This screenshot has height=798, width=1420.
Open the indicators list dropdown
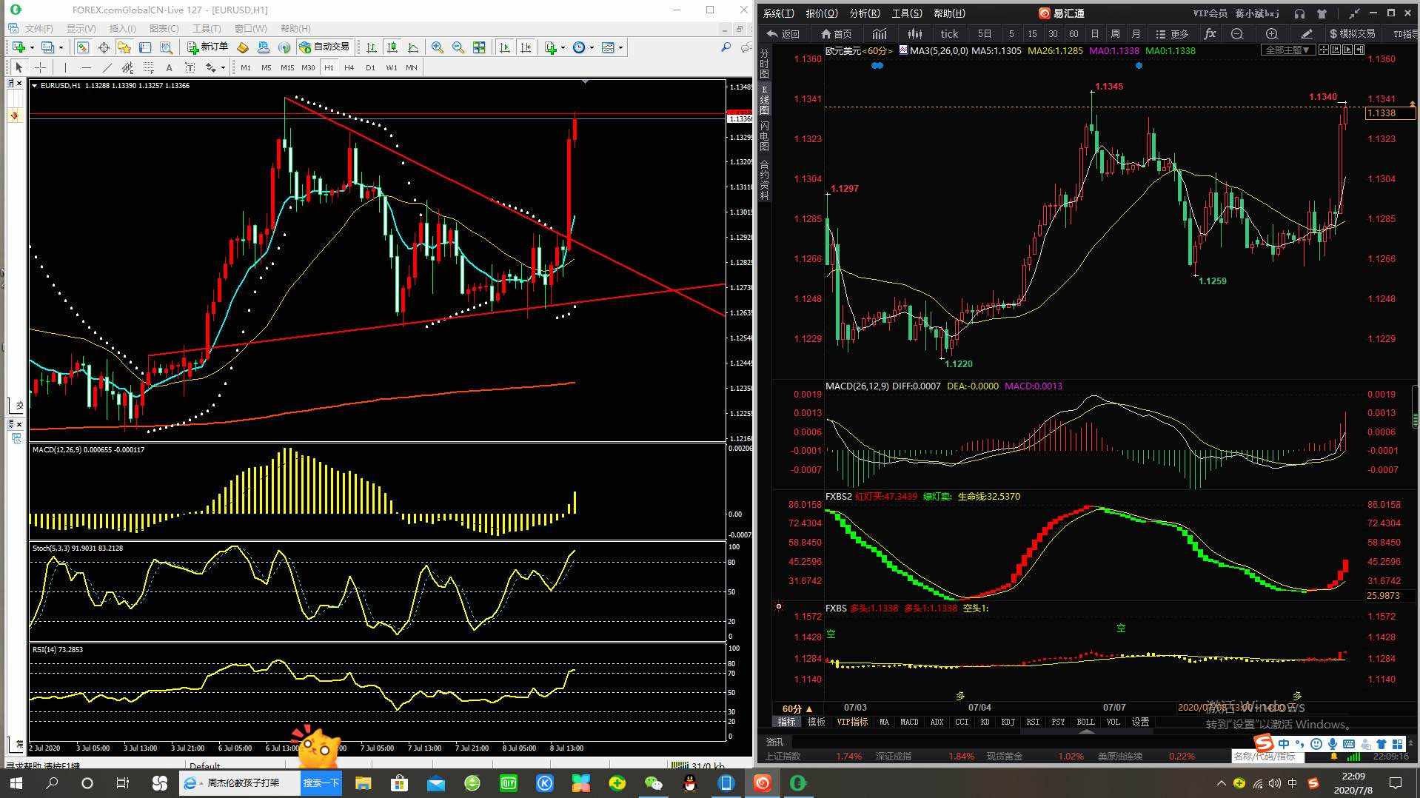[555, 47]
